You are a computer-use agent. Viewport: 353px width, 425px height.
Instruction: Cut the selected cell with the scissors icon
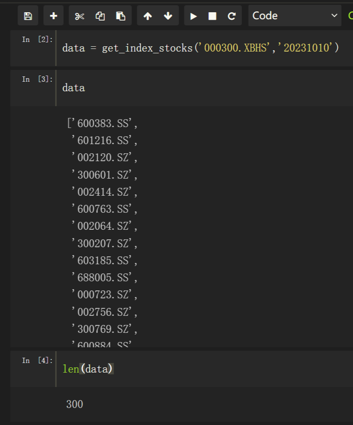tap(79, 16)
